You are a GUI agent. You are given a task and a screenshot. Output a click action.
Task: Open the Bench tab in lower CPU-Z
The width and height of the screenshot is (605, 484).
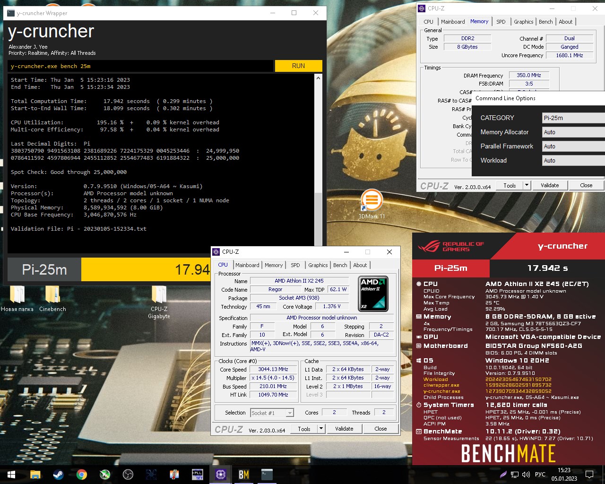(x=340, y=265)
